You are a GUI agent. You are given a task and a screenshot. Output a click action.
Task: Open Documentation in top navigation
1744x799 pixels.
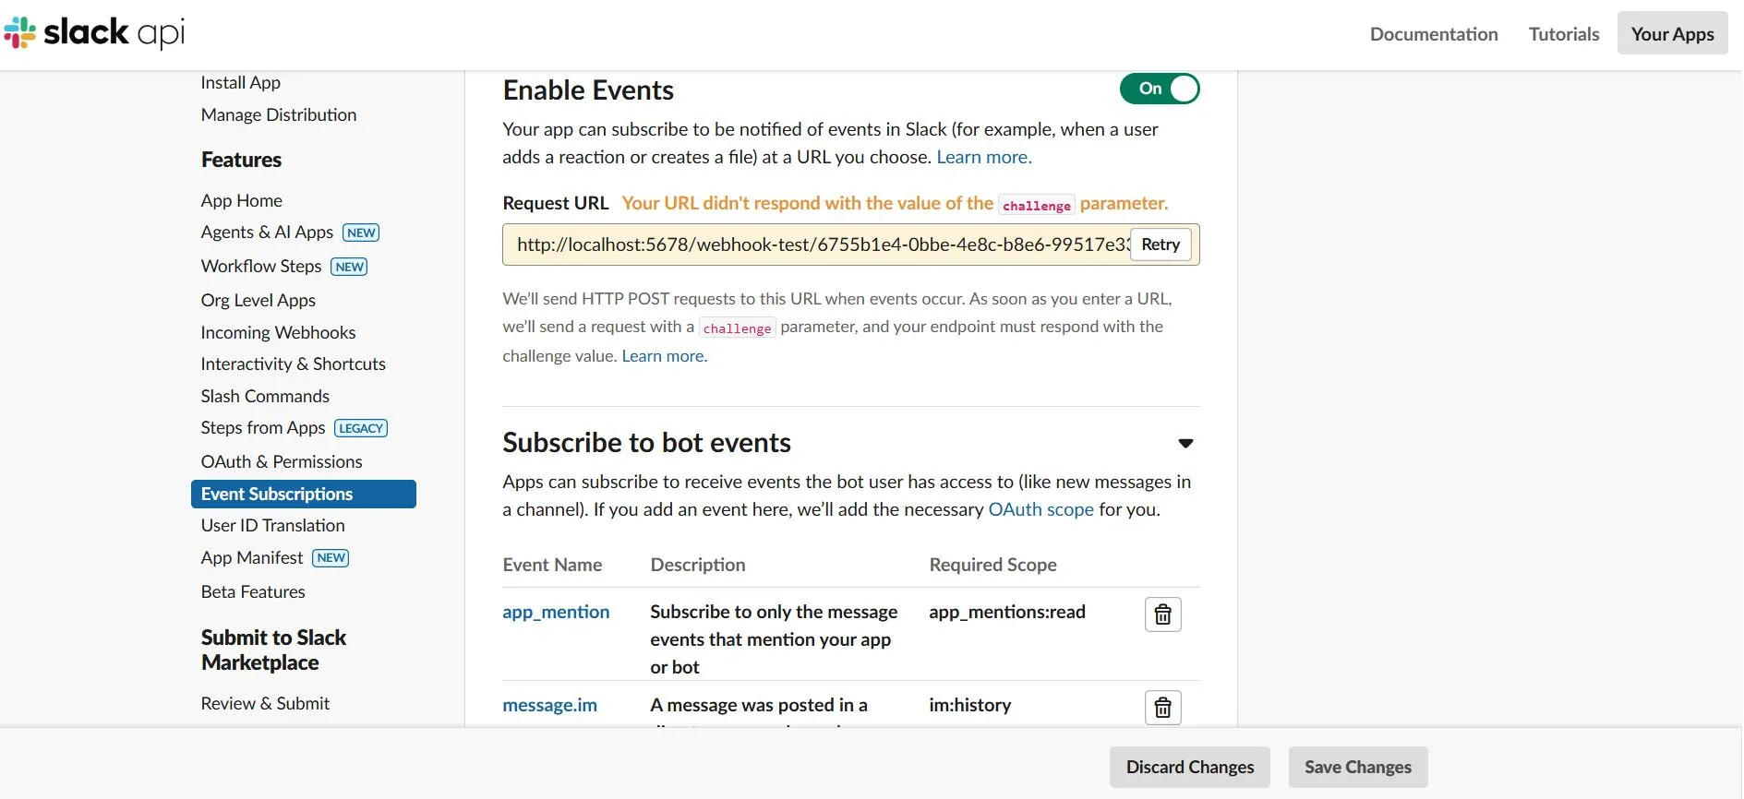(1434, 34)
